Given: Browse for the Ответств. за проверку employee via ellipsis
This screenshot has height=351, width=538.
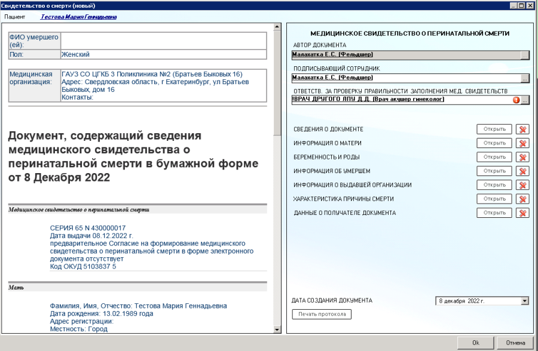Looking at the screenshot, I should pyautogui.click(x=525, y=100).
